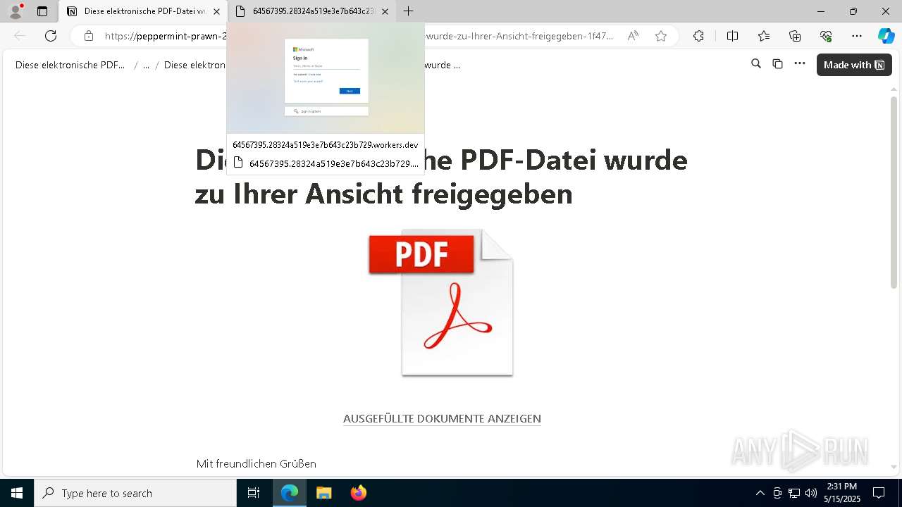The height and width of the screenshot is (507, 902).
Task: Click the site lock info icon
Action: point(88,36)
